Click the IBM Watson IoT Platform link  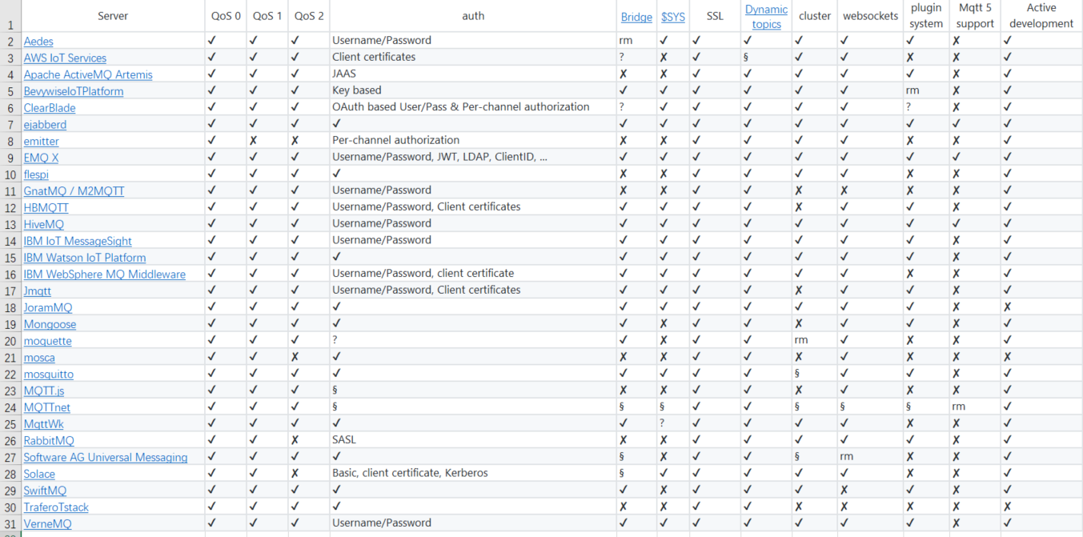coord(85,258)
